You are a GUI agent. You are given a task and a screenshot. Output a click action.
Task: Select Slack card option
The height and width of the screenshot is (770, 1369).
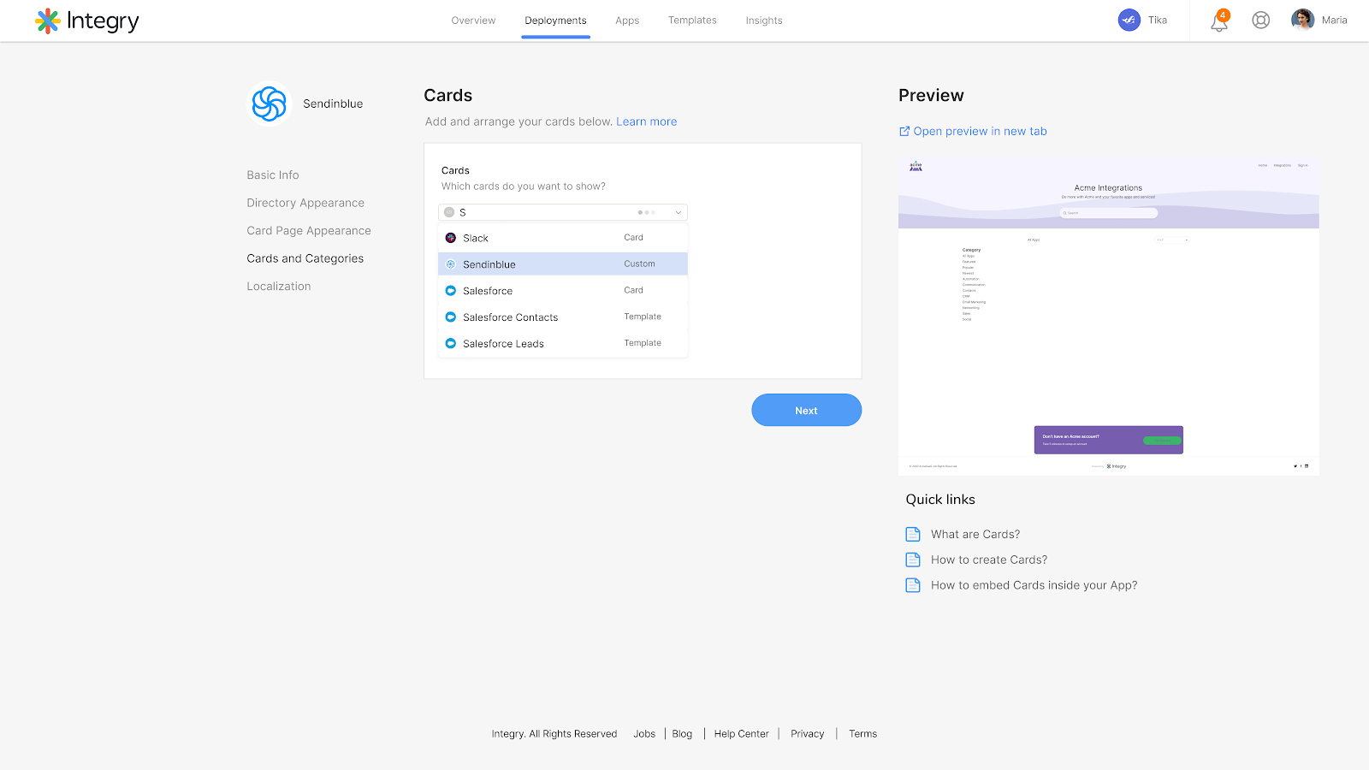[563, 238]
